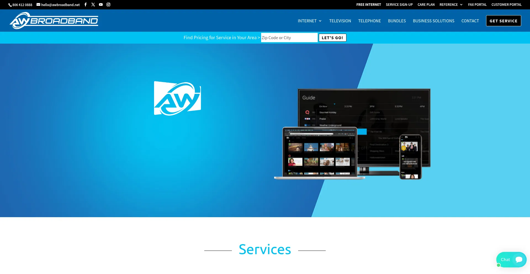Image resolution: width=530 pixels, height=274 pixels.
Task: Open the X (Twitter) social icon
Action: [93, 5]
